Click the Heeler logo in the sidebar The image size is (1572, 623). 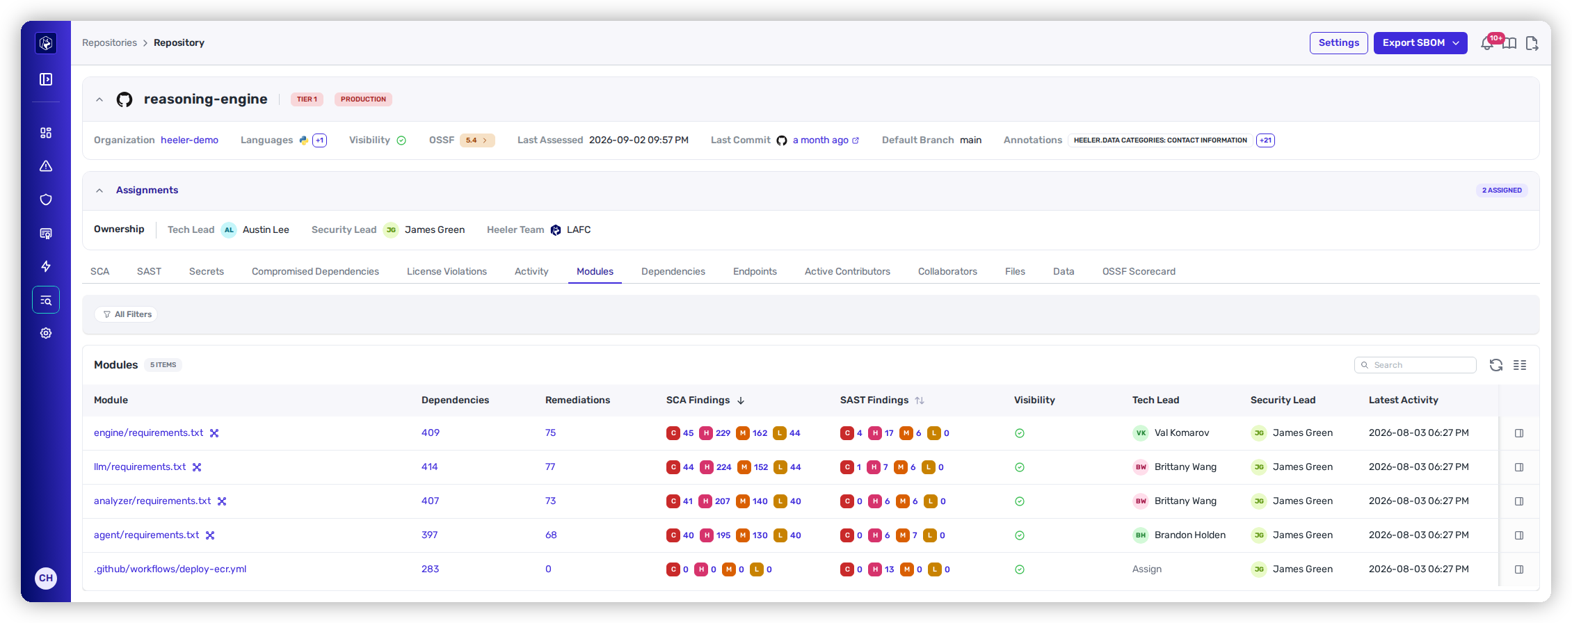tap(46, 43)
